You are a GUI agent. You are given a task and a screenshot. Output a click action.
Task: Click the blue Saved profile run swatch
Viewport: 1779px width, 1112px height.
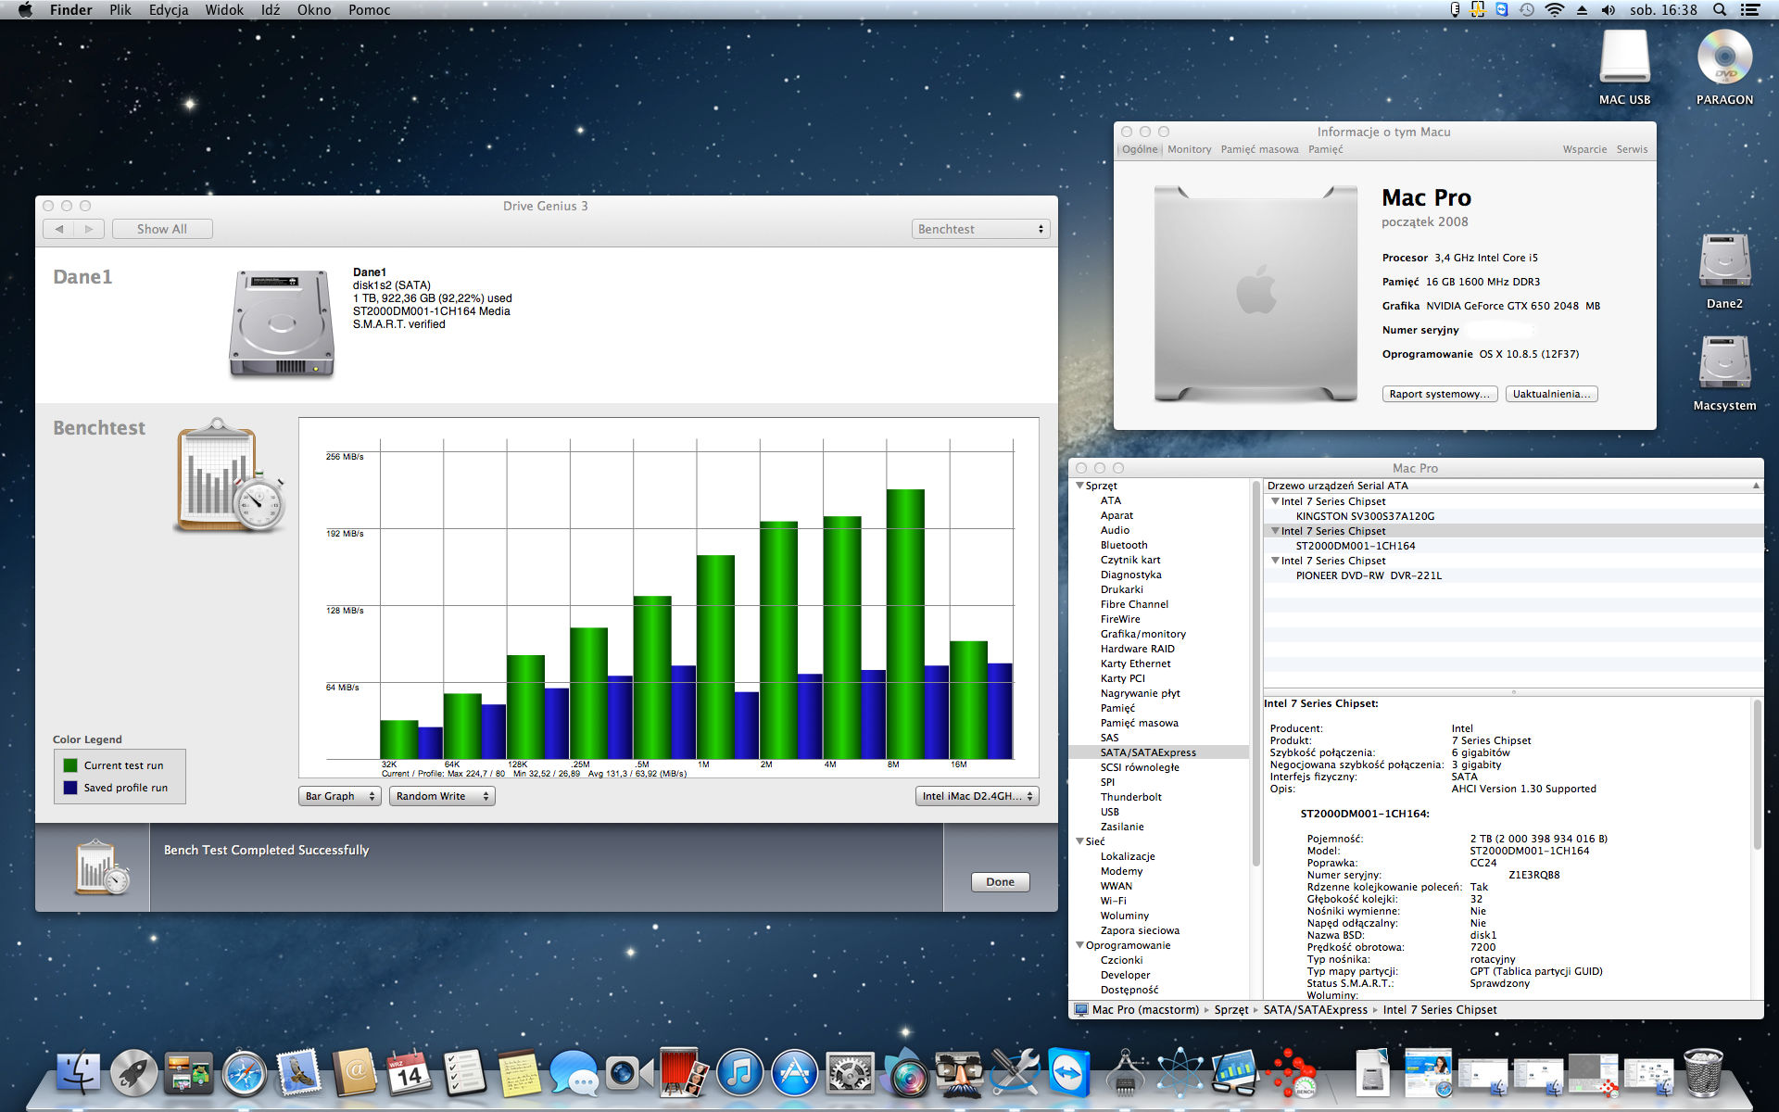[x=70, y=788]
